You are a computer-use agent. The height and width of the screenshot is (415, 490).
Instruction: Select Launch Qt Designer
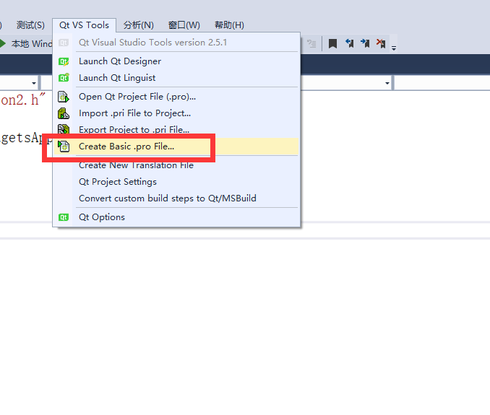[x=176, y=61]
